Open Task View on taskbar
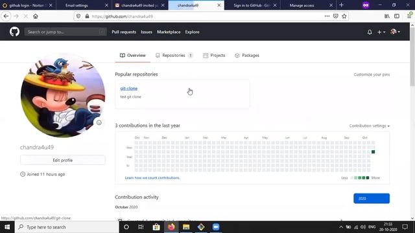Screen dimensions: 415x233 (141, 227)
